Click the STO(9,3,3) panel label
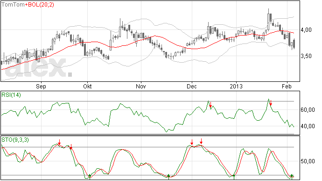 click(x=15, y=140)
